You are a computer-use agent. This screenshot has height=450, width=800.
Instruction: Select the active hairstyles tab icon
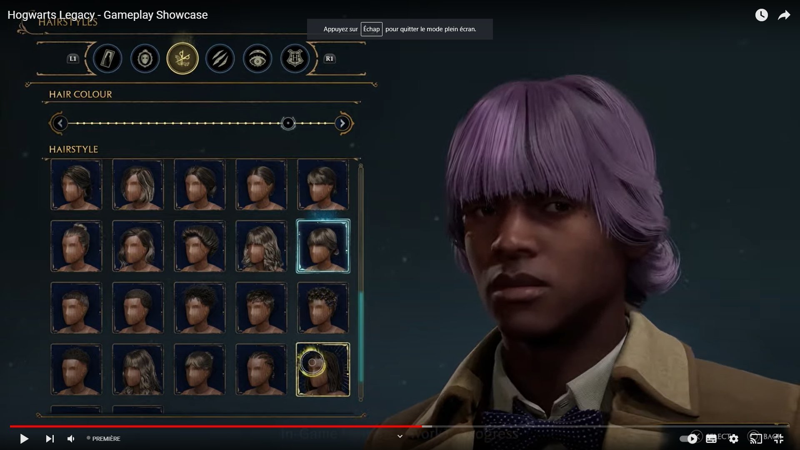pos(182,58)
